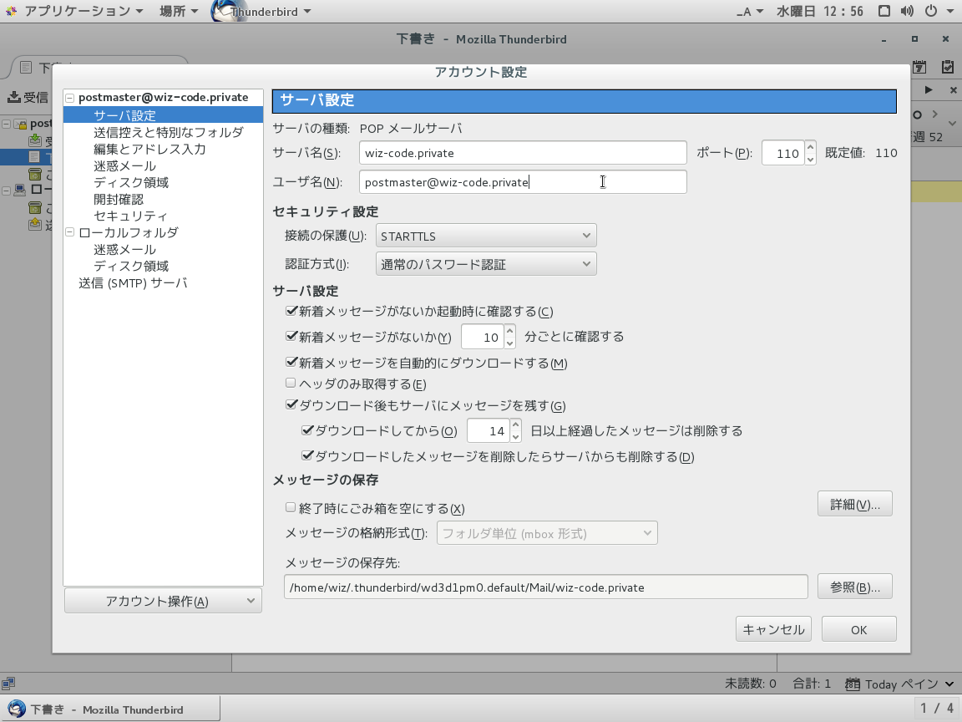Click the 未読数: 0 status text
The width and height of the screenshot is (962, 722).
pyautogui.click(x=751, y=684)
